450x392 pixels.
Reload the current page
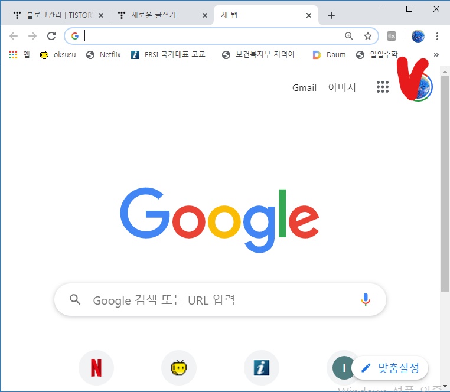tap(51, 36)
